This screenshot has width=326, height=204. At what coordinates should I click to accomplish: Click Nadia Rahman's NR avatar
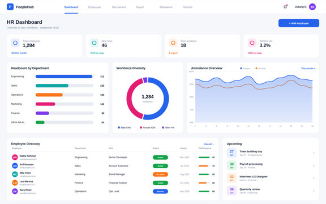click(15, 158)
